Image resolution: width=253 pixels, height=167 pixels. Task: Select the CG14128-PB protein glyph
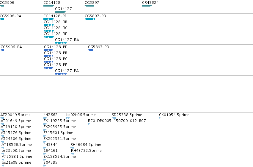[x=48, y=56]
